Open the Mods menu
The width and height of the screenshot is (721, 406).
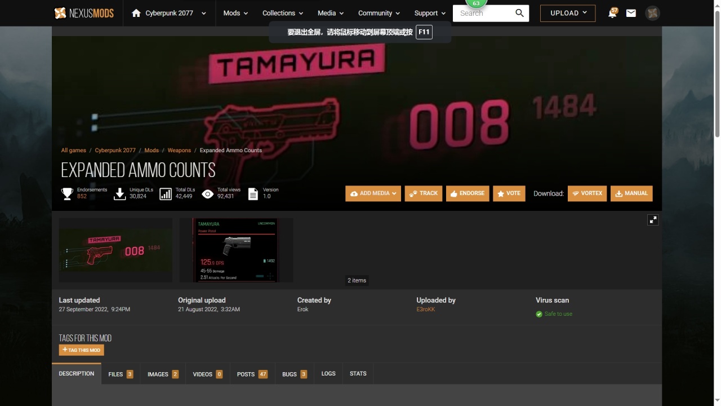[x=235, y=13]
